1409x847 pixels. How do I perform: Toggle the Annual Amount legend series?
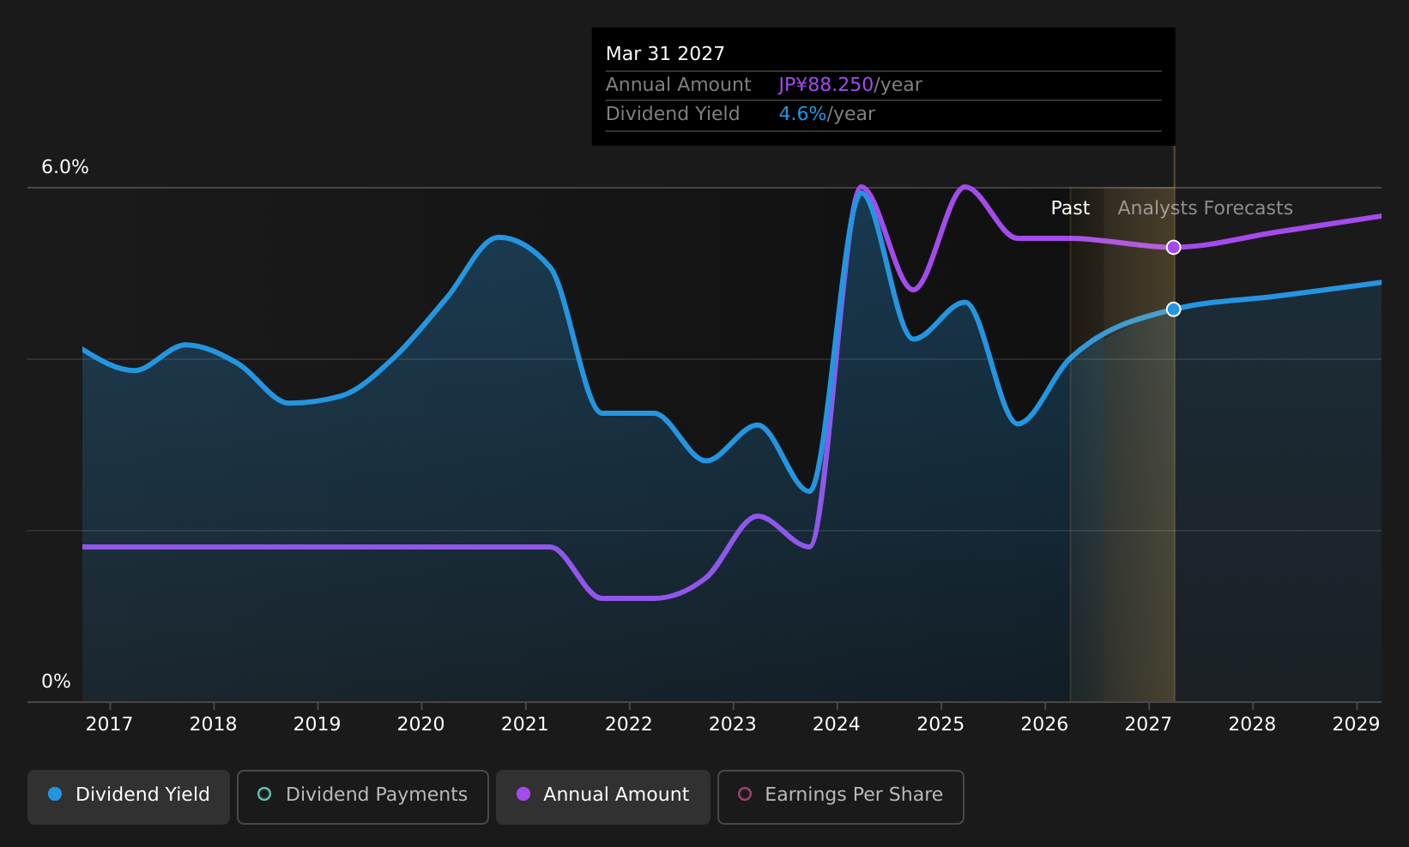tap(603, 796)
